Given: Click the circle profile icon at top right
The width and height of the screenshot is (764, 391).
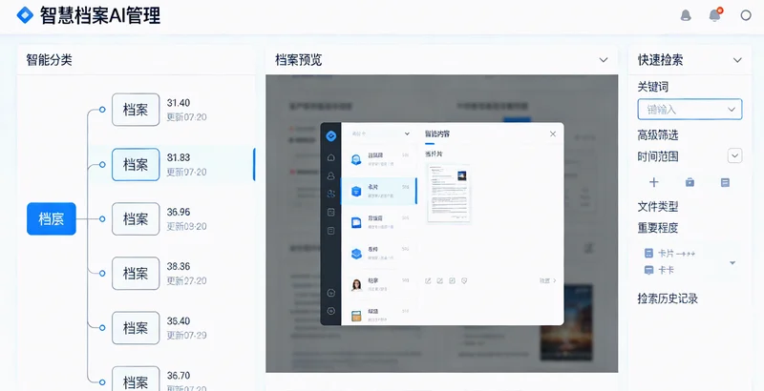Looking at the screenshot, I should (x=746, y=15).
